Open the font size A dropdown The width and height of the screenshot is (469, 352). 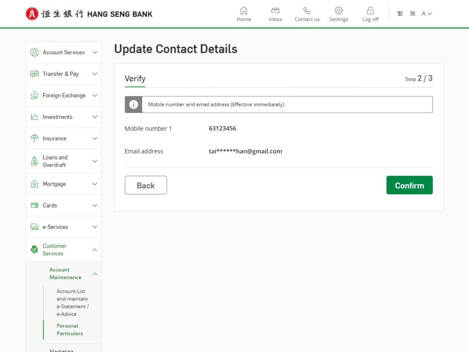[426, 14]
